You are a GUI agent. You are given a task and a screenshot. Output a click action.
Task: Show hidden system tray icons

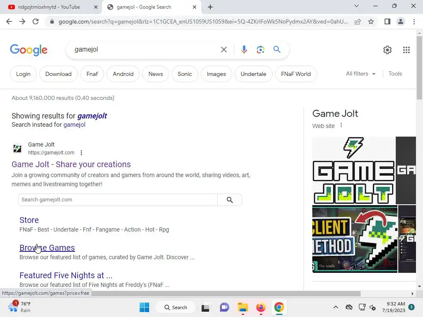click(335, 307)
